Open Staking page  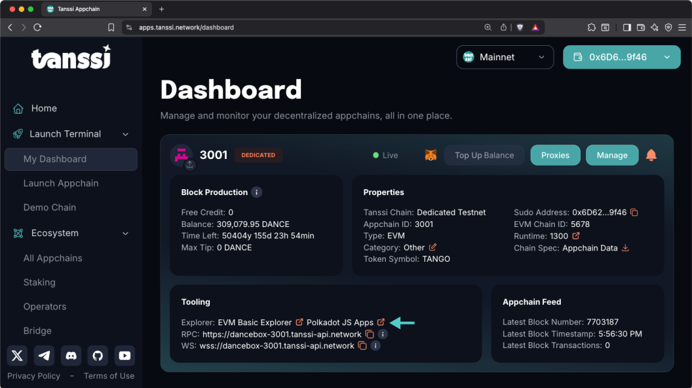tap(39, 282)
